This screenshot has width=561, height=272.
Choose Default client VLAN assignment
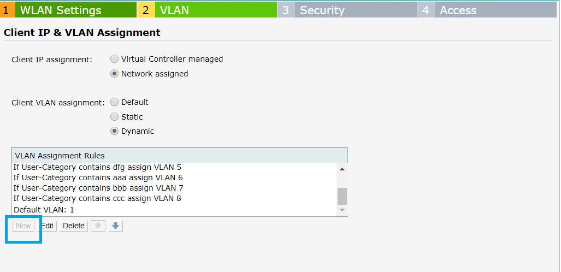[x=114, y=102]
